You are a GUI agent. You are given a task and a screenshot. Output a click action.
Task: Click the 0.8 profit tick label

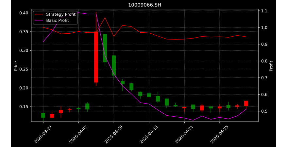point(264,61)
